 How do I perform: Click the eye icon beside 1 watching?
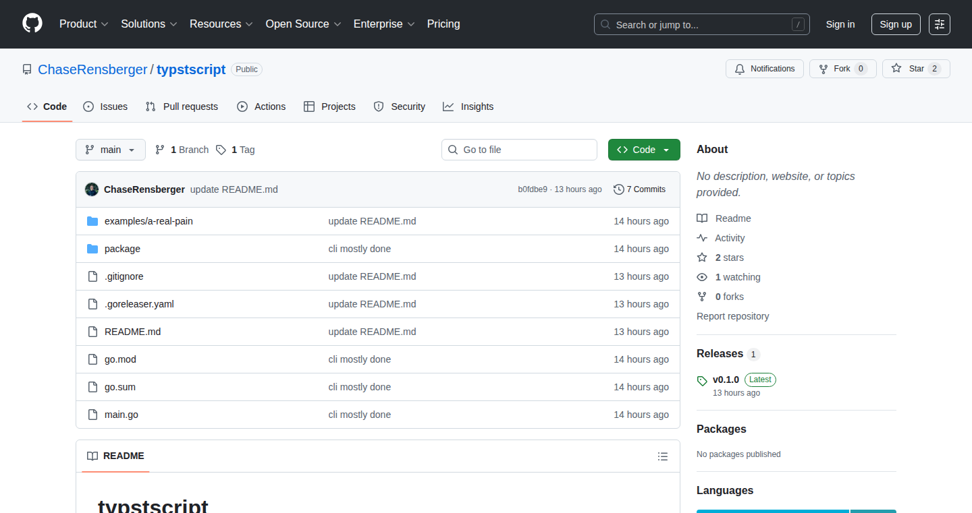(702, 277)
